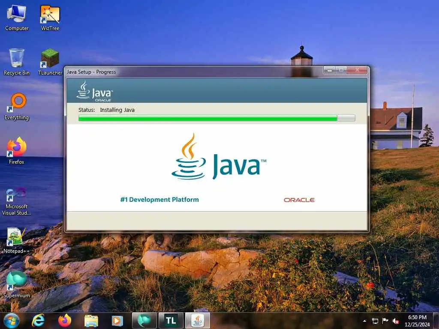Select the Notepad++ desktop shortcut

pos(17,240)
